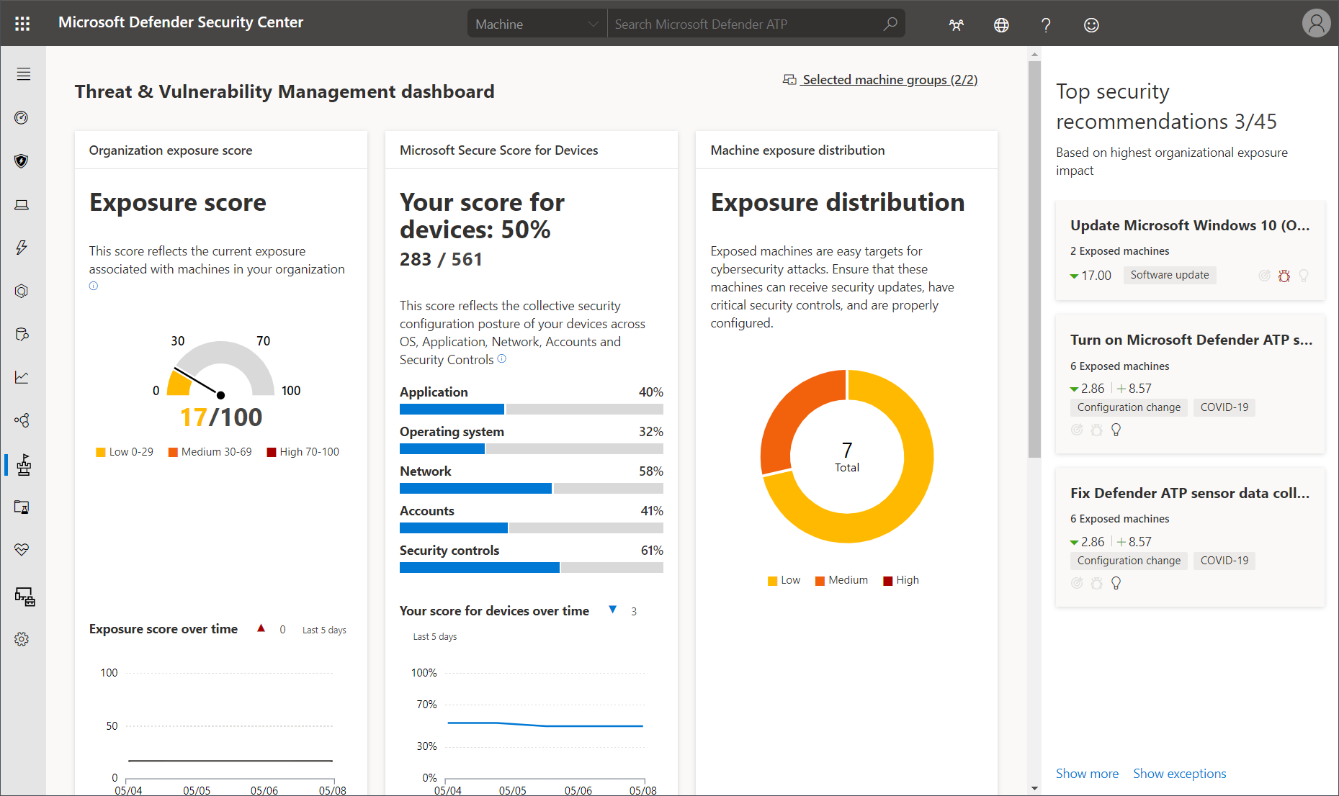
Task: Click the Network score progress bar
Action: [532, 489]
